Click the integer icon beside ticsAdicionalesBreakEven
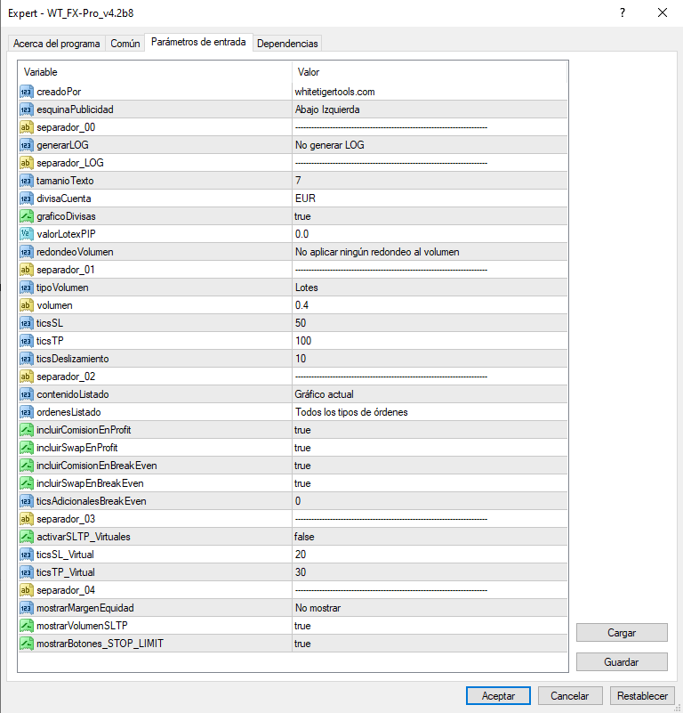The image size is (683, 713). pos(27,501)
